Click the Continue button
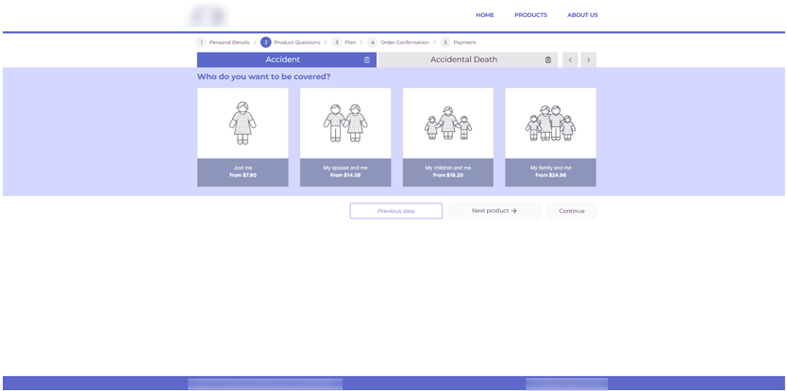Viewport: 787px width, 391px height. tap(571, 211)
